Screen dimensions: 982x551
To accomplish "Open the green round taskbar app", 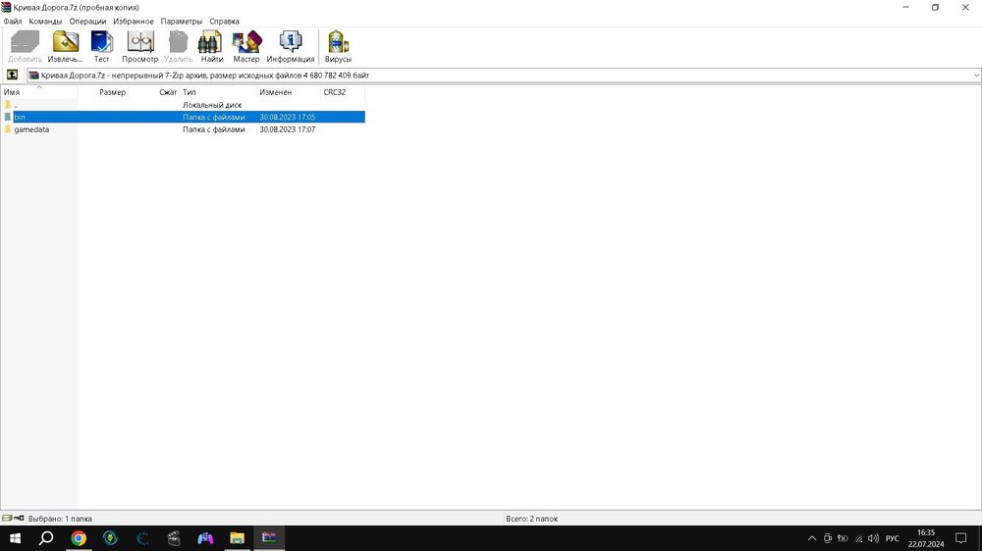I will [x=110, y=538].
